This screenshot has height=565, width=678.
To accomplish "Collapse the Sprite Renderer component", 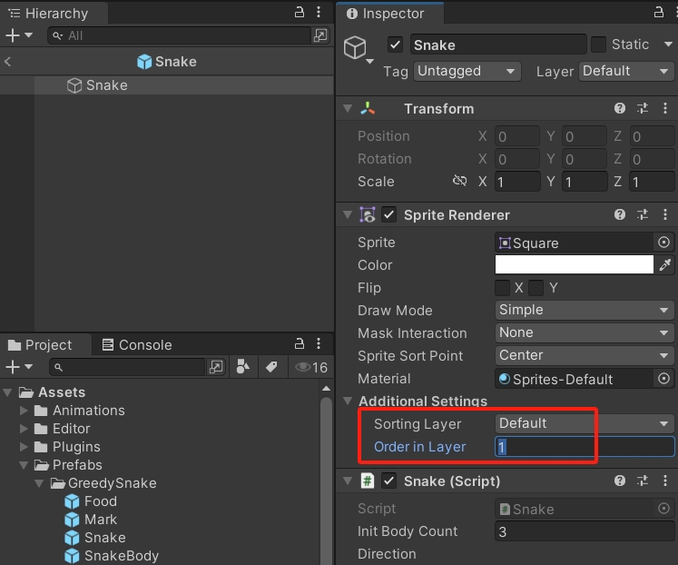I will [x=348, y=214].
